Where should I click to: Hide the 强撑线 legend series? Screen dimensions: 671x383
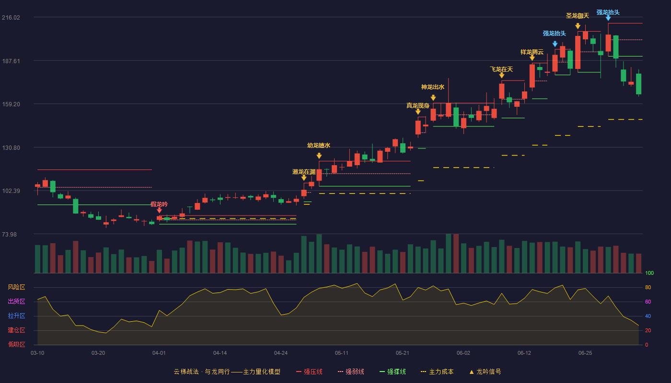click(x=393, y=372)
